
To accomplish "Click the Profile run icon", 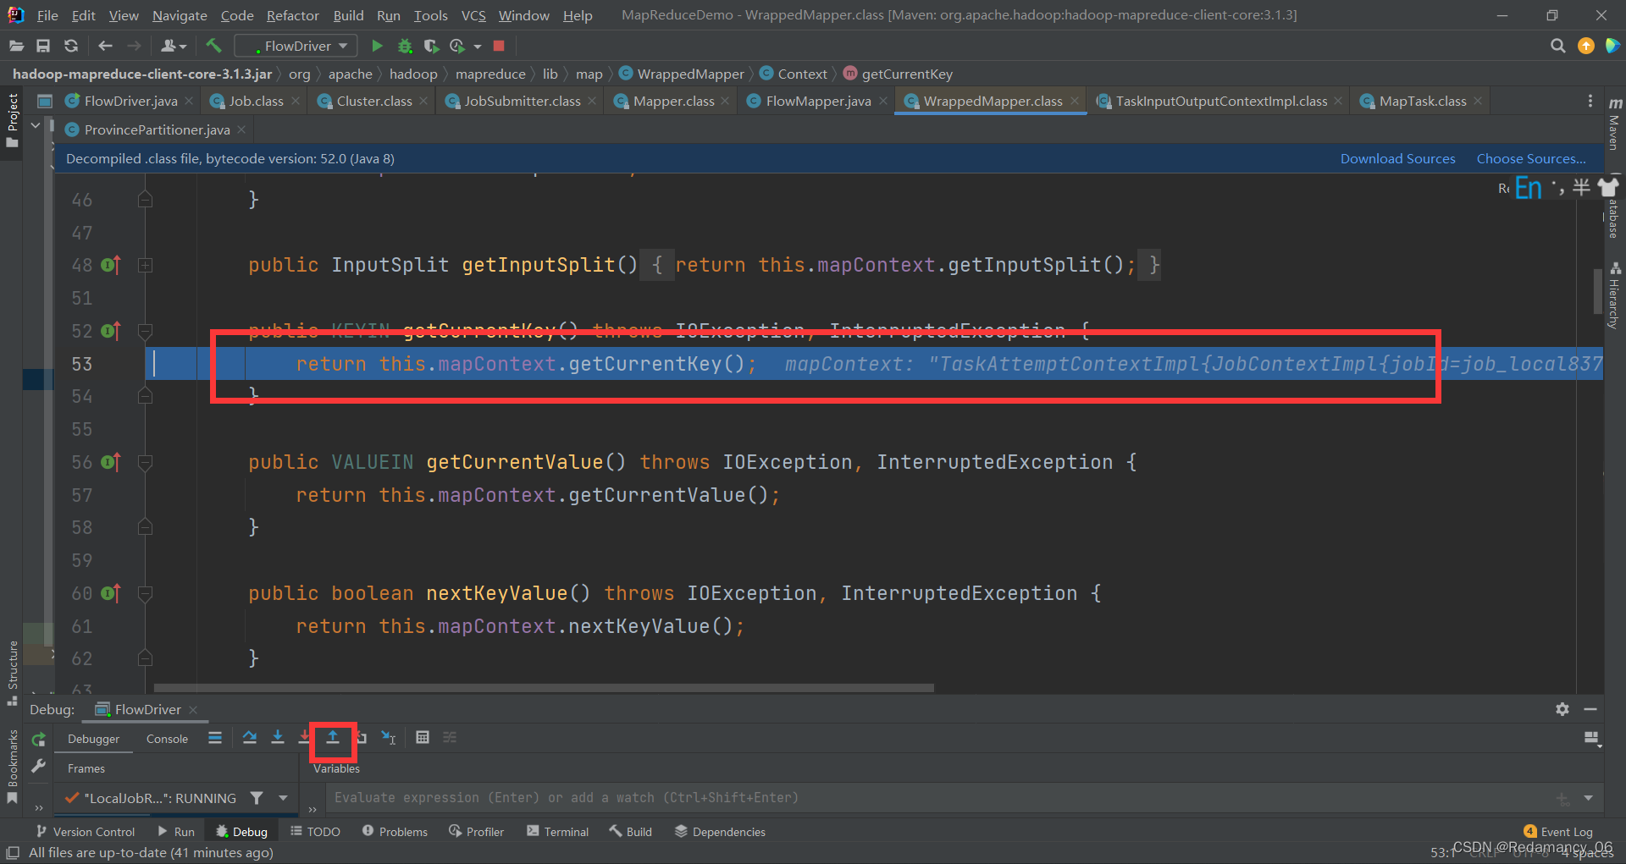I will click(457, 46).
